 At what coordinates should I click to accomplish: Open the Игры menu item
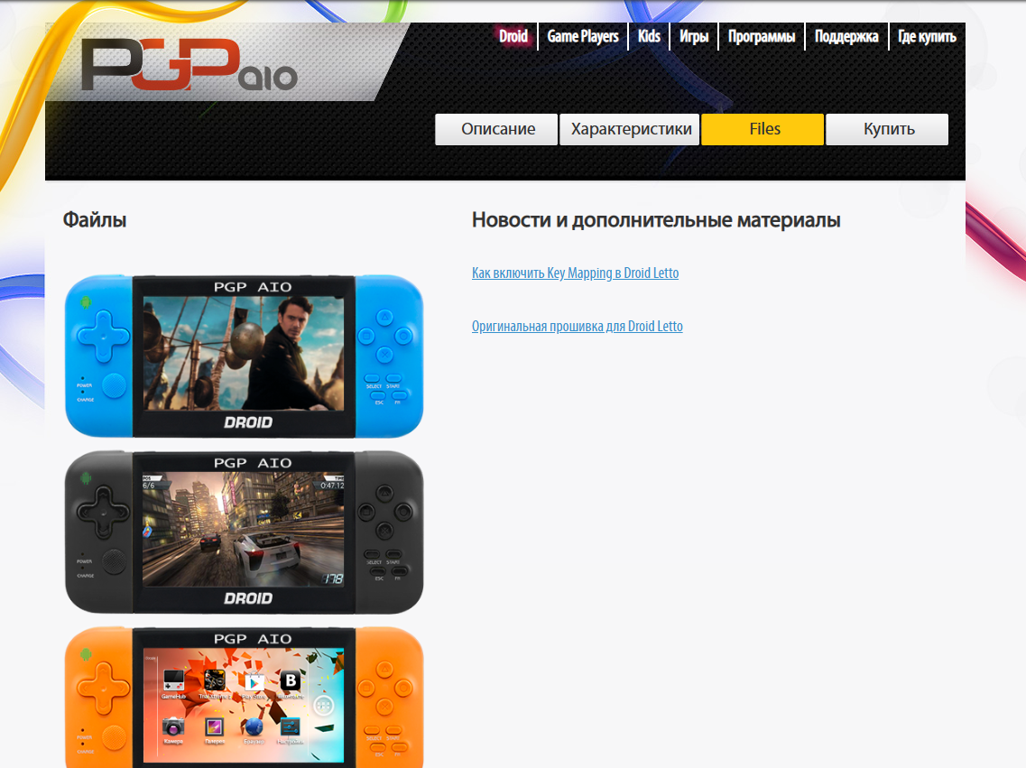[694, 37]
